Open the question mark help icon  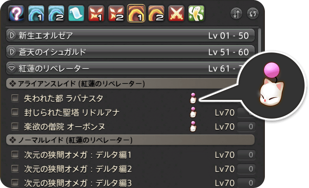16,13
